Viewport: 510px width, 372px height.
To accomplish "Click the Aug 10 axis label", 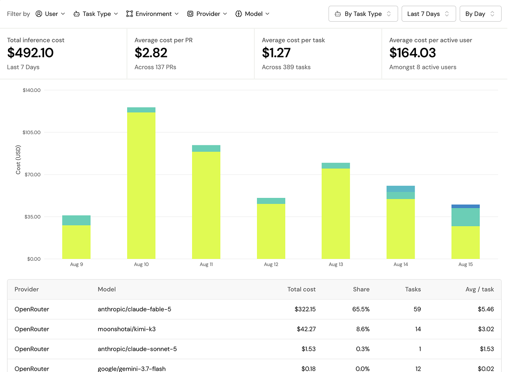I will pos(141,264).
